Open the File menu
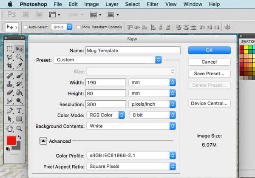 coord(58,4)
